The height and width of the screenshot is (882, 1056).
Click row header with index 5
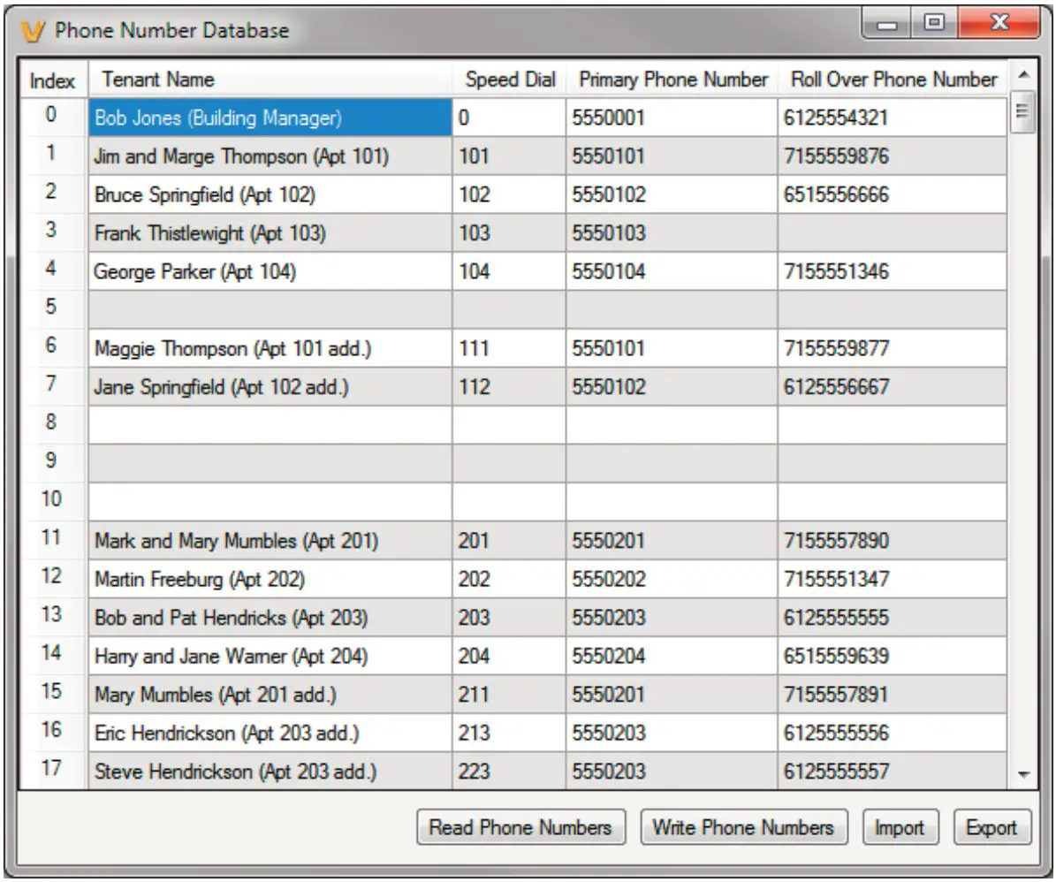(53, 309)
